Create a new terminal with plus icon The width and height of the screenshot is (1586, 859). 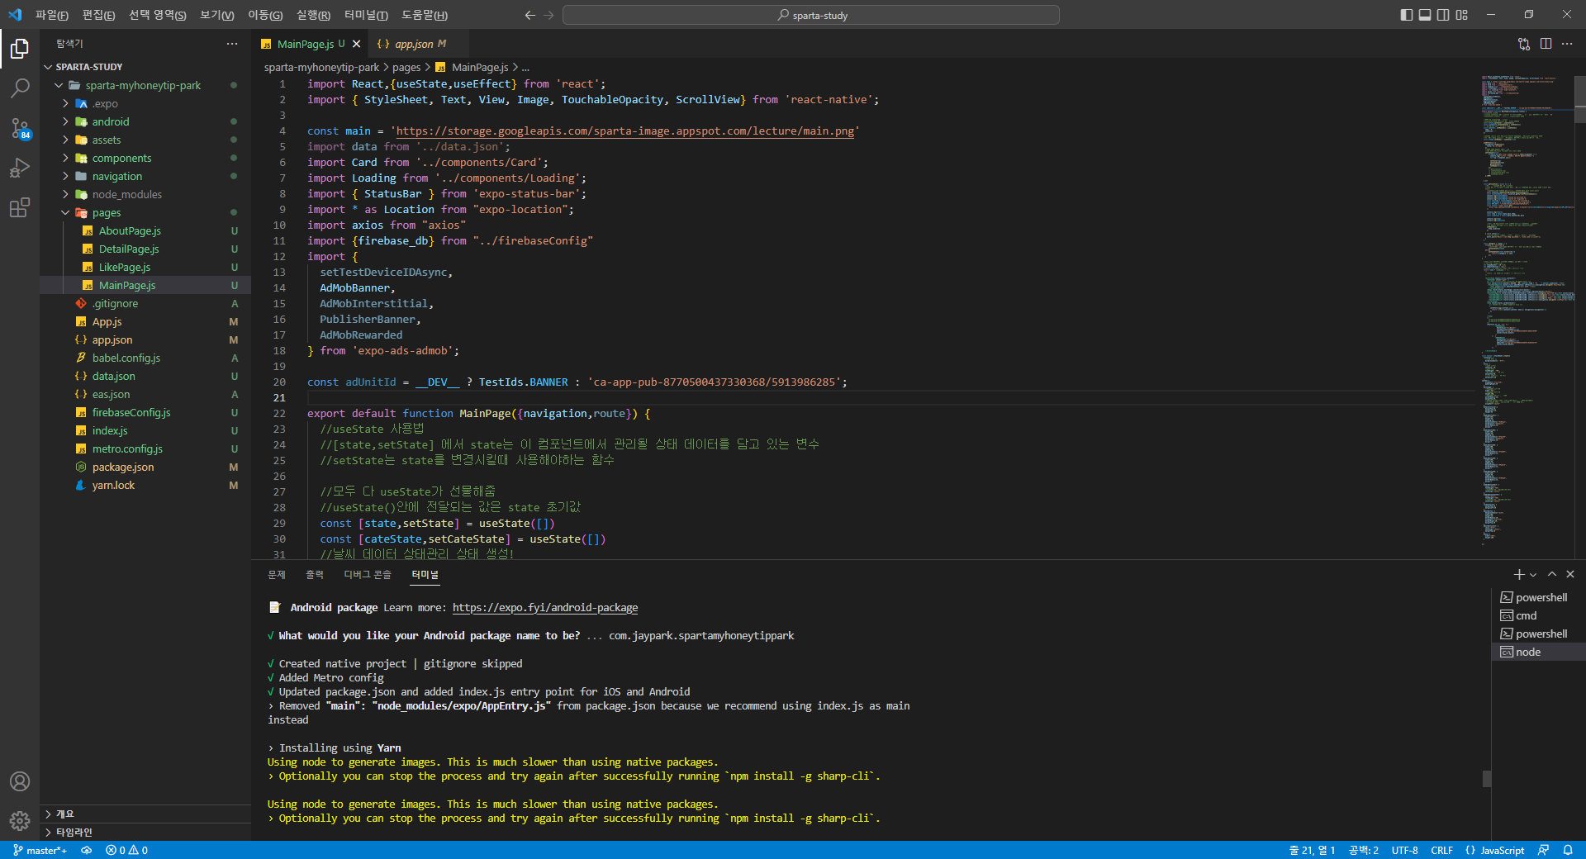(x=1518, y=574)
